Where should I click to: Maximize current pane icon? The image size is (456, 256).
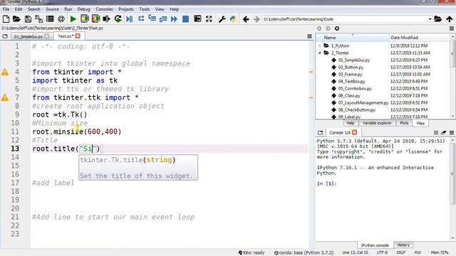coord(197,19)
